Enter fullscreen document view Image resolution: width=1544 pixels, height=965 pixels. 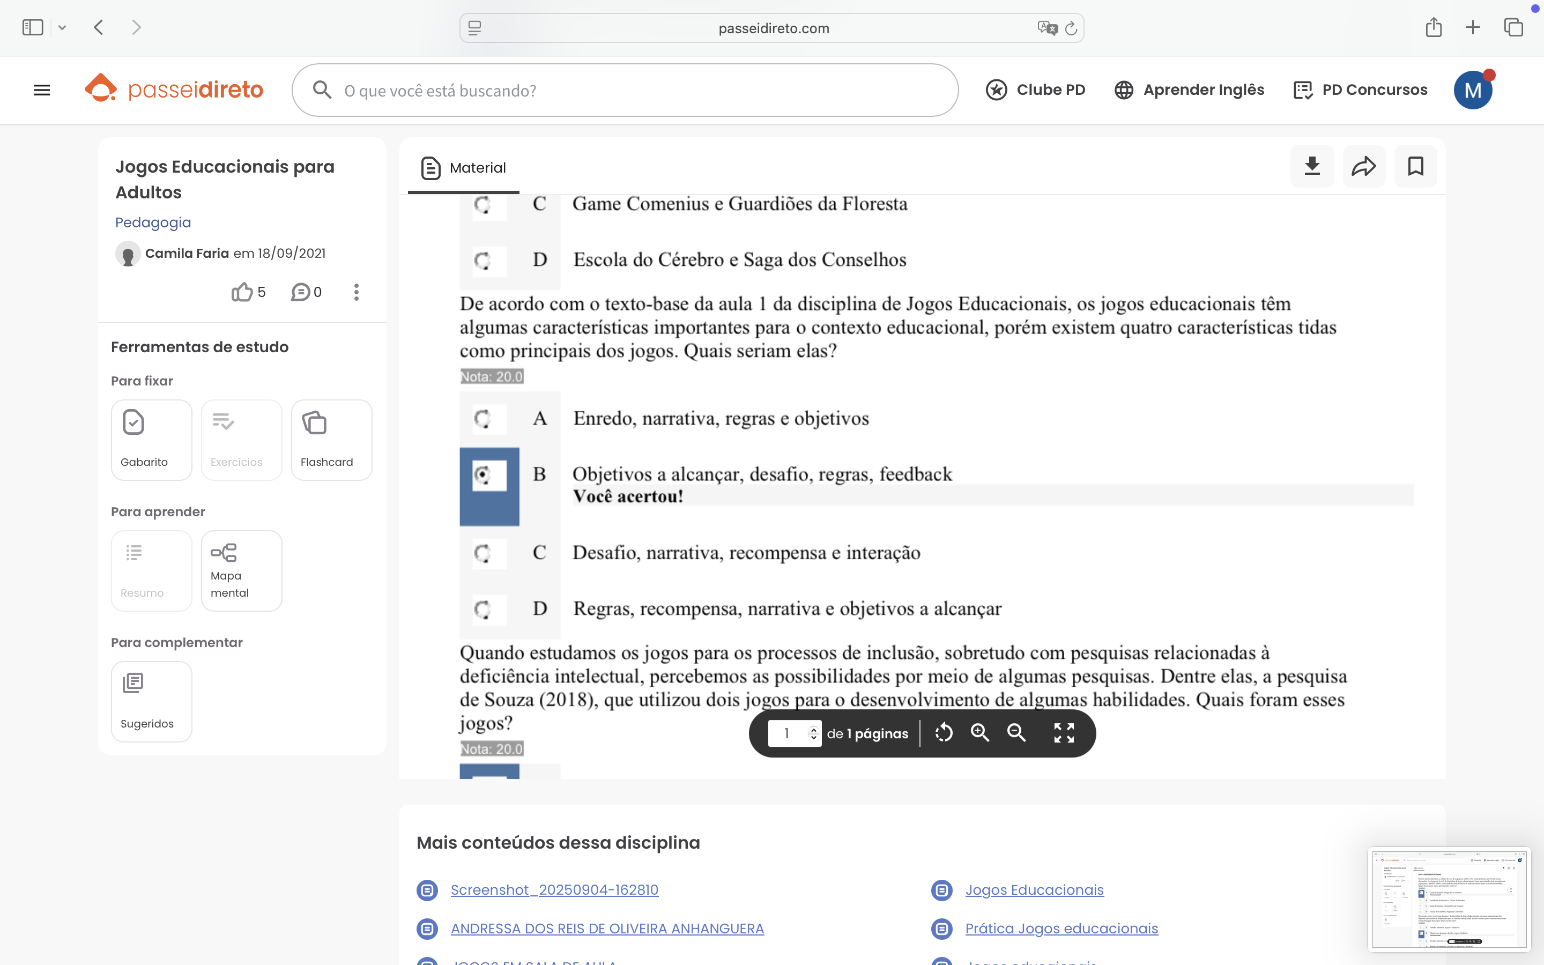[x=1064, y=733]
